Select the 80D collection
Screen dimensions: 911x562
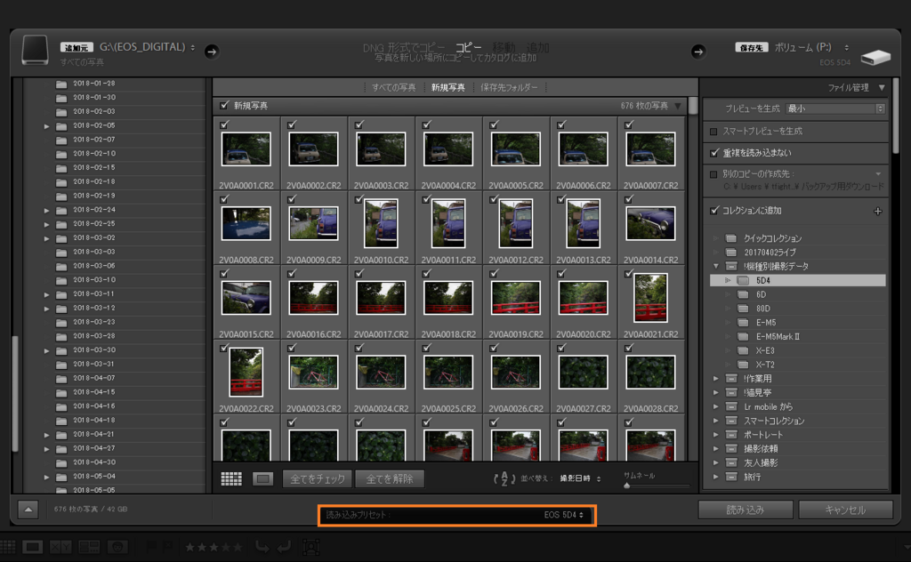[762, 309]
